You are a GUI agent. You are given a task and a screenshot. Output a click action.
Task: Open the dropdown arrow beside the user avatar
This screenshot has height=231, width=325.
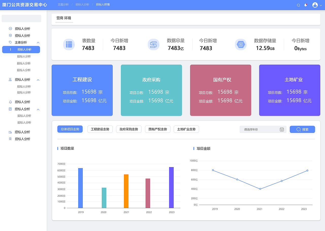321,5
